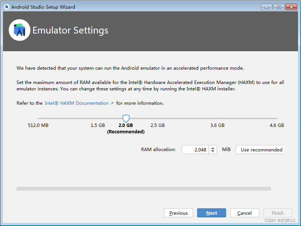Decrease RAM allocation with down arrow
This screenshot has height=226, width=301.
click(213, 151)
